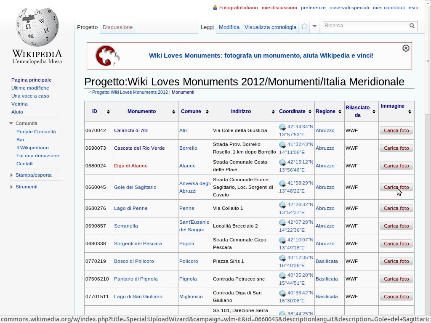Screen dimensions: 431x323
Task: Click Carica foto for Serranella
Action: pyautogui.click(x=396, y=226)
